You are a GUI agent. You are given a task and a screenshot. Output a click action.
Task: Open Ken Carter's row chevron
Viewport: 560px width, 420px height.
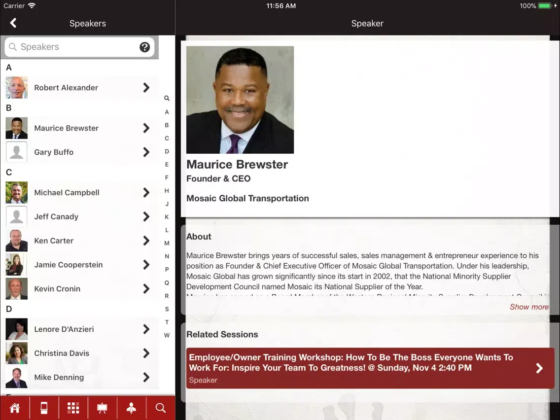pyautogui.click(x=146, y=241)
